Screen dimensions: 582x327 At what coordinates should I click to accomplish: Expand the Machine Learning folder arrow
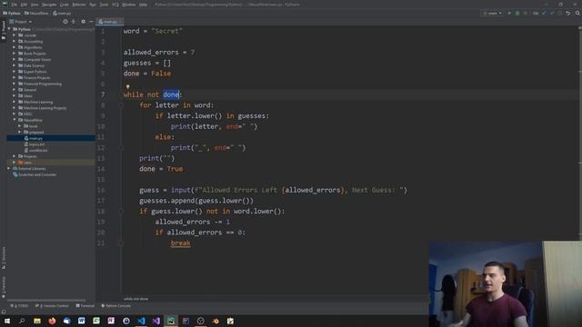[x=15, y=102]
